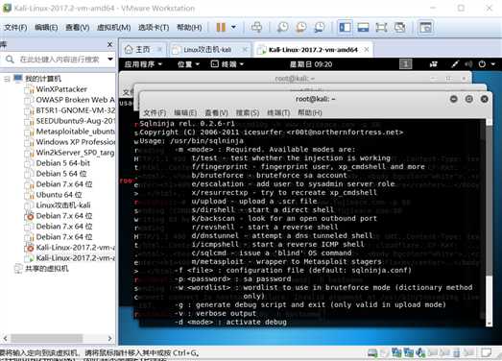Open the front terminal's 终端(T) menu
Viewport: 502px width, 361px height.
pos(278,112)
